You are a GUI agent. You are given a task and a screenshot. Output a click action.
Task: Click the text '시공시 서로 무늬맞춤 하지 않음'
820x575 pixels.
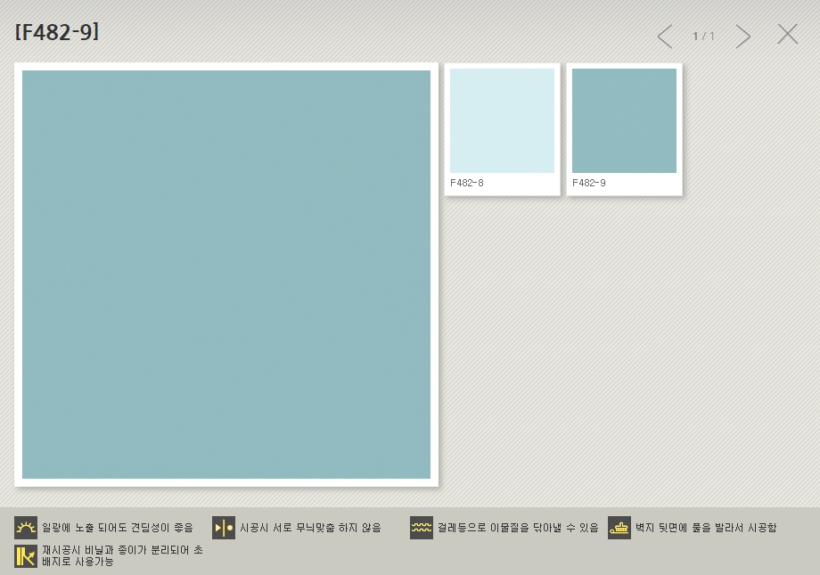pos(310,528)
